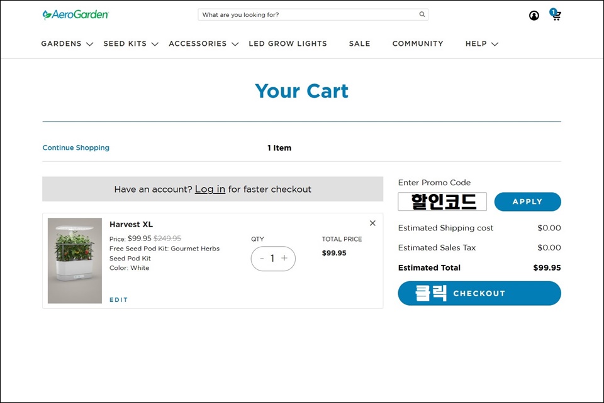Screen dimensions: 604x403
Task: Expand the Accessories menu chevron
Action: click(x=235, y=44)
